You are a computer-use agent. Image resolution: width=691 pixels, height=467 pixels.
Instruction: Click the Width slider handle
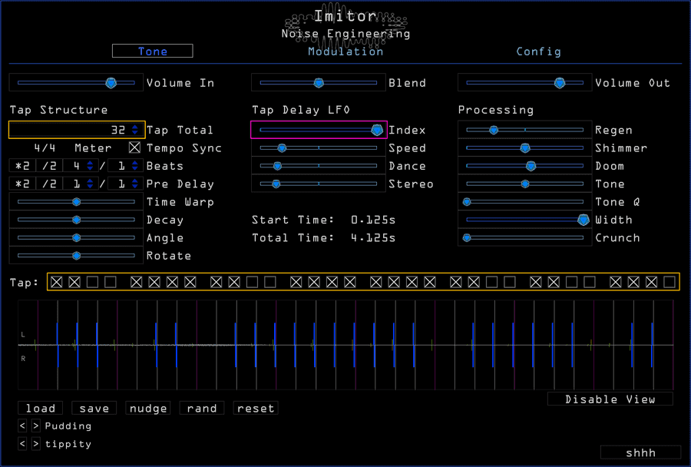[584, 220]
